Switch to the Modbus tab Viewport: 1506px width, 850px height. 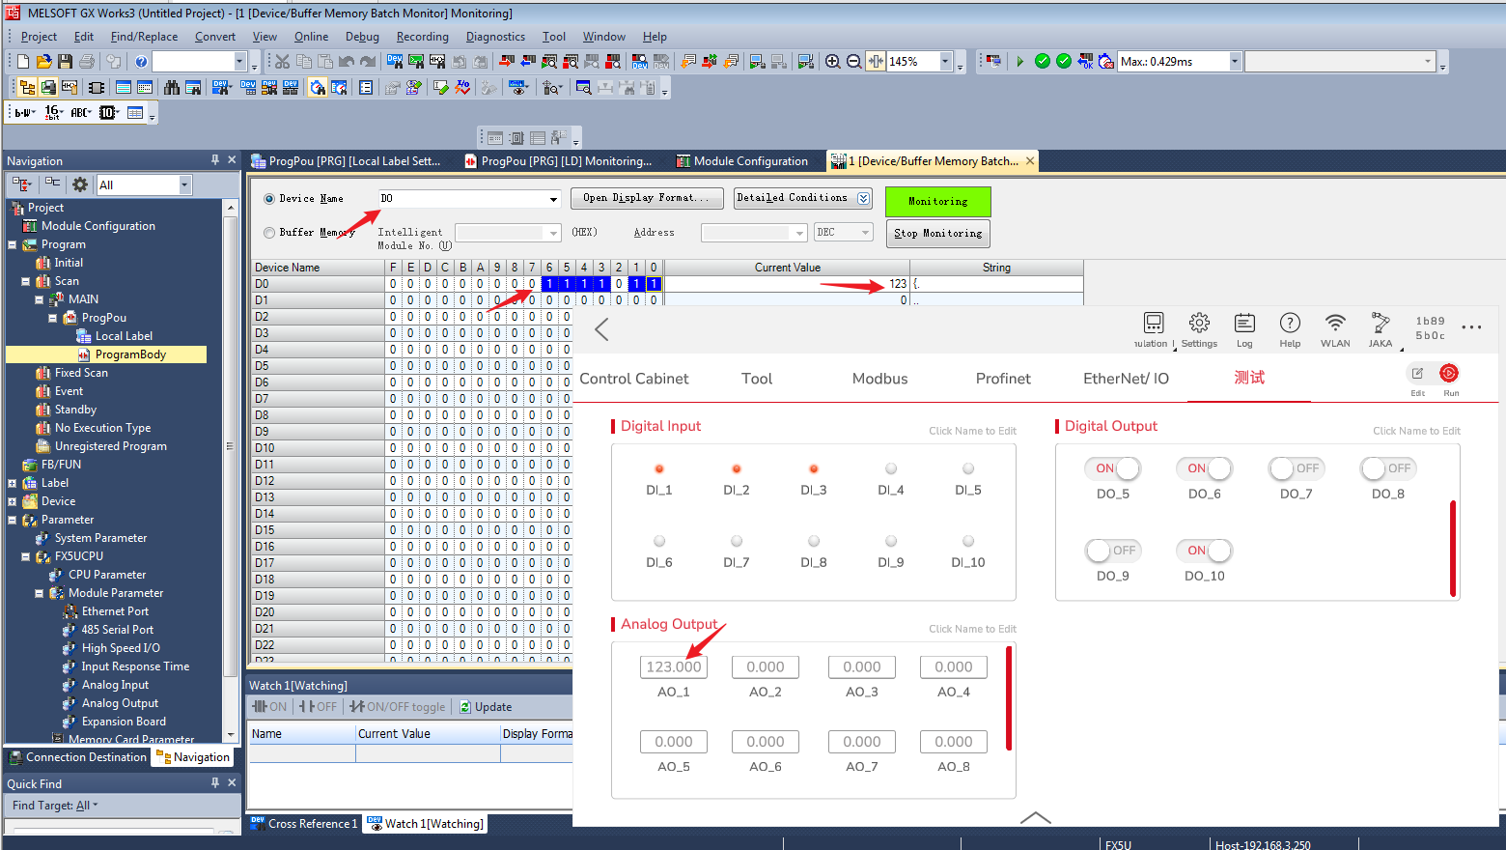tap(879, 379)
